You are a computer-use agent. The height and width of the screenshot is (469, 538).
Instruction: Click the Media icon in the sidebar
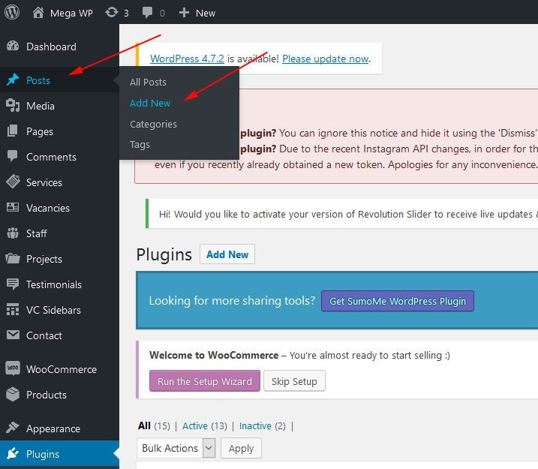coord(13,105)
